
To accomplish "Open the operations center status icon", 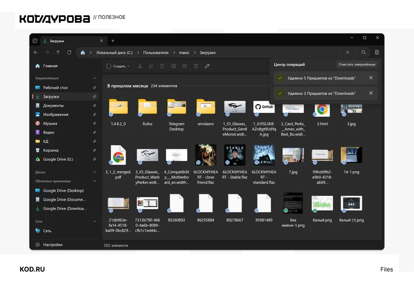I will 377,53.
